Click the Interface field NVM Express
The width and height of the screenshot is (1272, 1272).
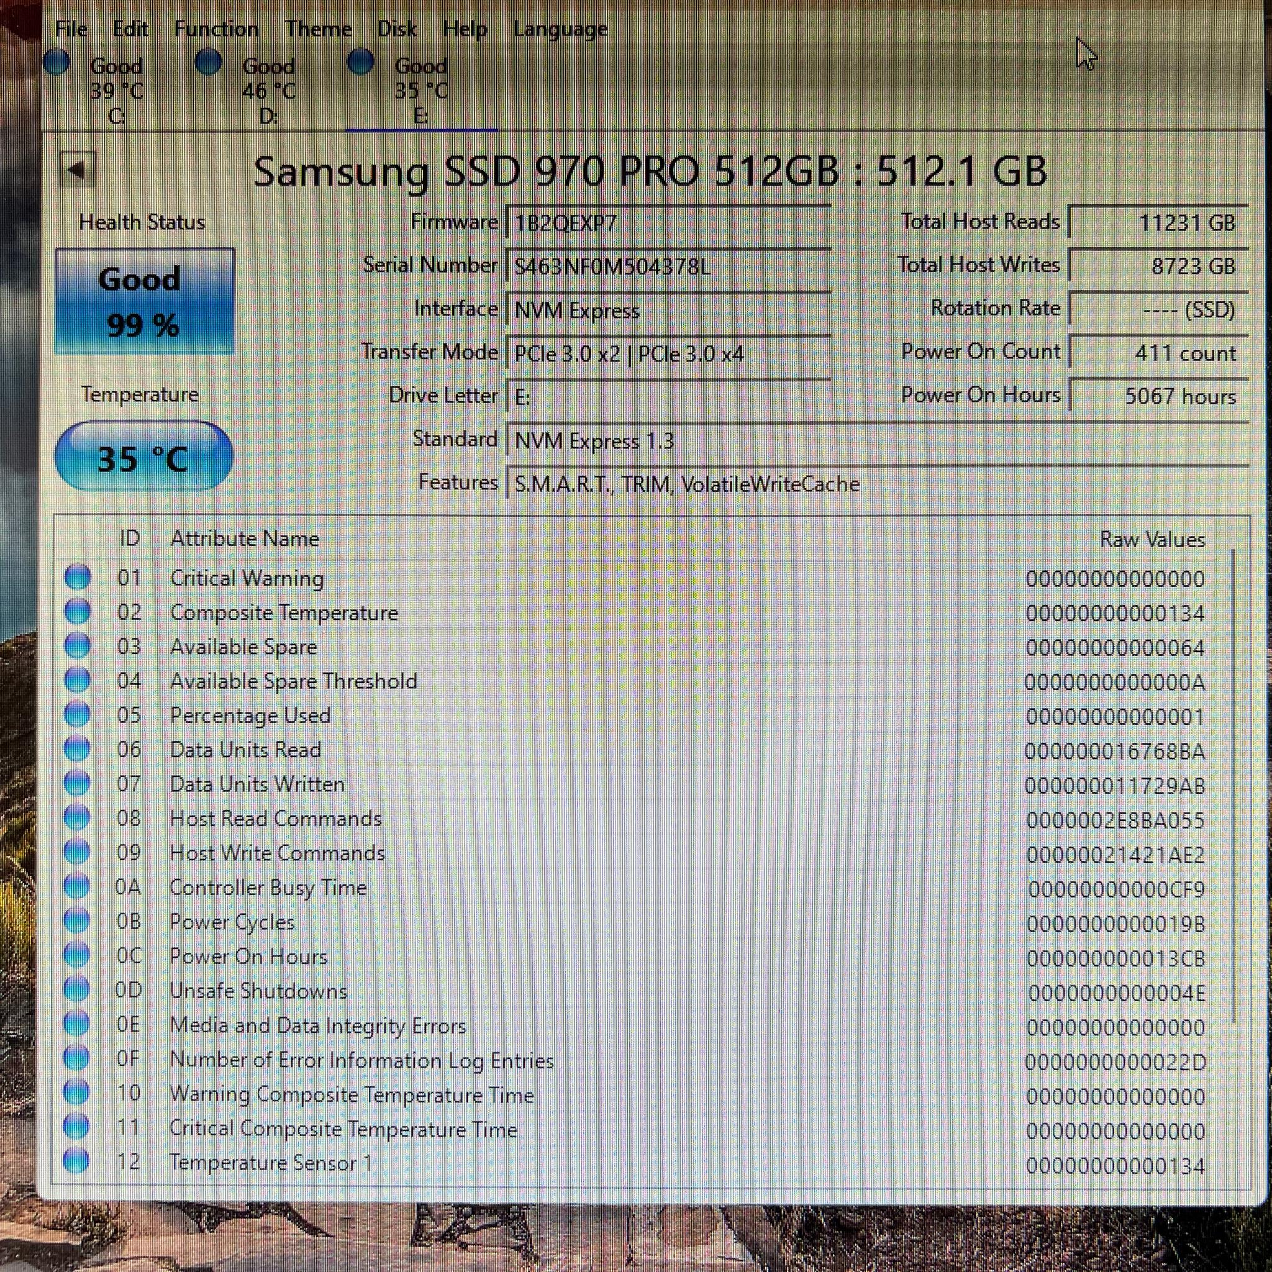point(668,309)
